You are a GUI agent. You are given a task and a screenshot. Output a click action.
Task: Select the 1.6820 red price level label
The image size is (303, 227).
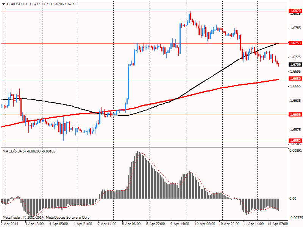[295, 11]
